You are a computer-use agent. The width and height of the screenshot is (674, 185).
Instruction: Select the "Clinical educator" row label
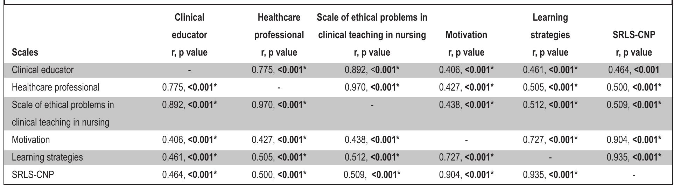click(x=43, y=70)
